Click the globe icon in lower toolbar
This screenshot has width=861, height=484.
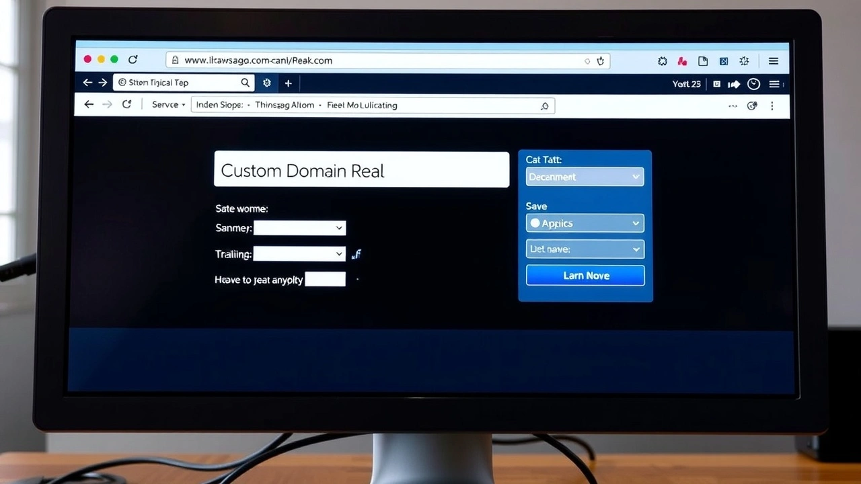[x=753, y=106]
